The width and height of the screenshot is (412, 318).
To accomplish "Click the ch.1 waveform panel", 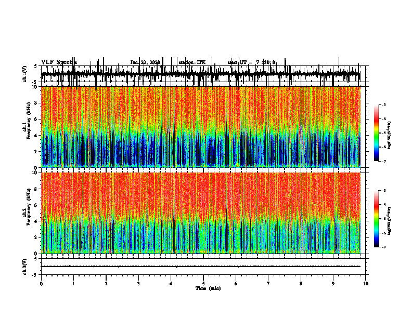I will coord(203,74).
